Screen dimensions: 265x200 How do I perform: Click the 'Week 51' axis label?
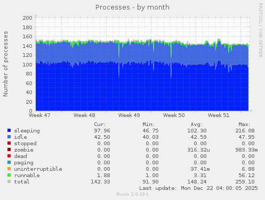pyautogui.click(x=219, y=115)
